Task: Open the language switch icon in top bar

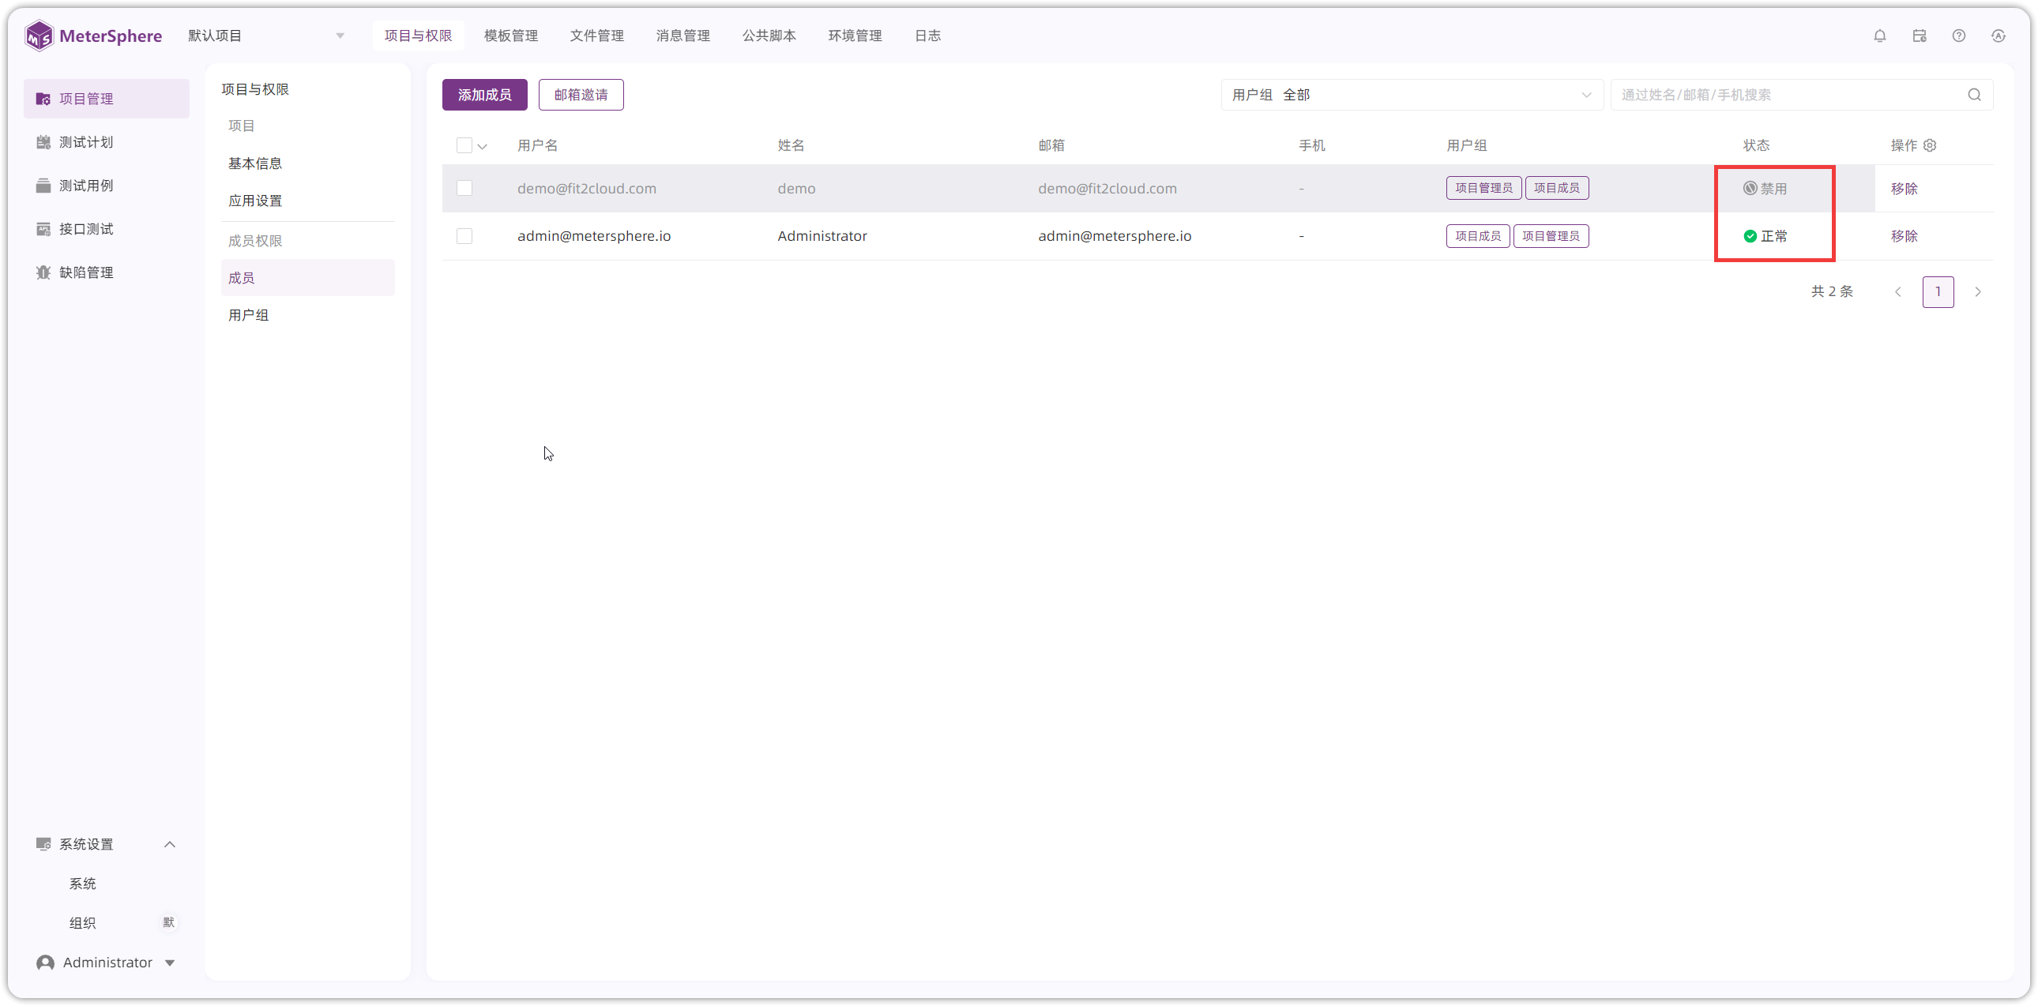Action: tap(1999, 36)
